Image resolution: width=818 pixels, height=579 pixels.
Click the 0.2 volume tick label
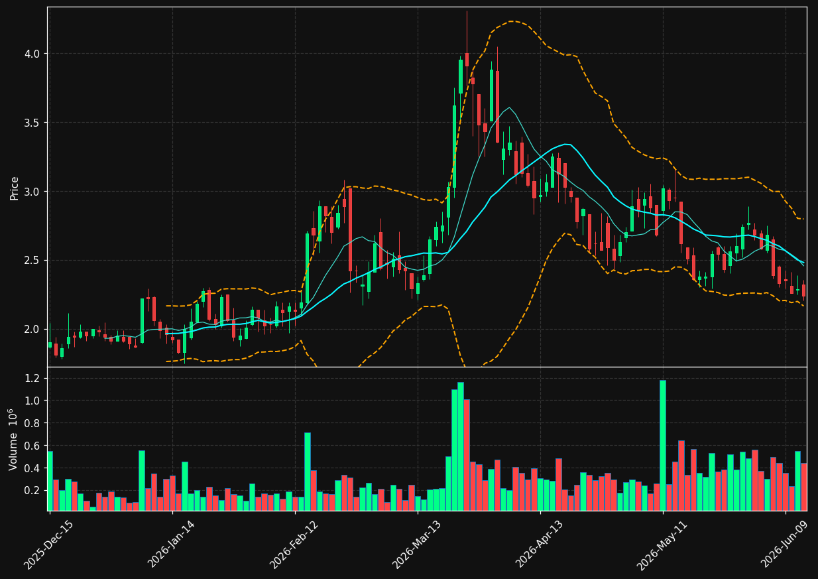[33, 491]
